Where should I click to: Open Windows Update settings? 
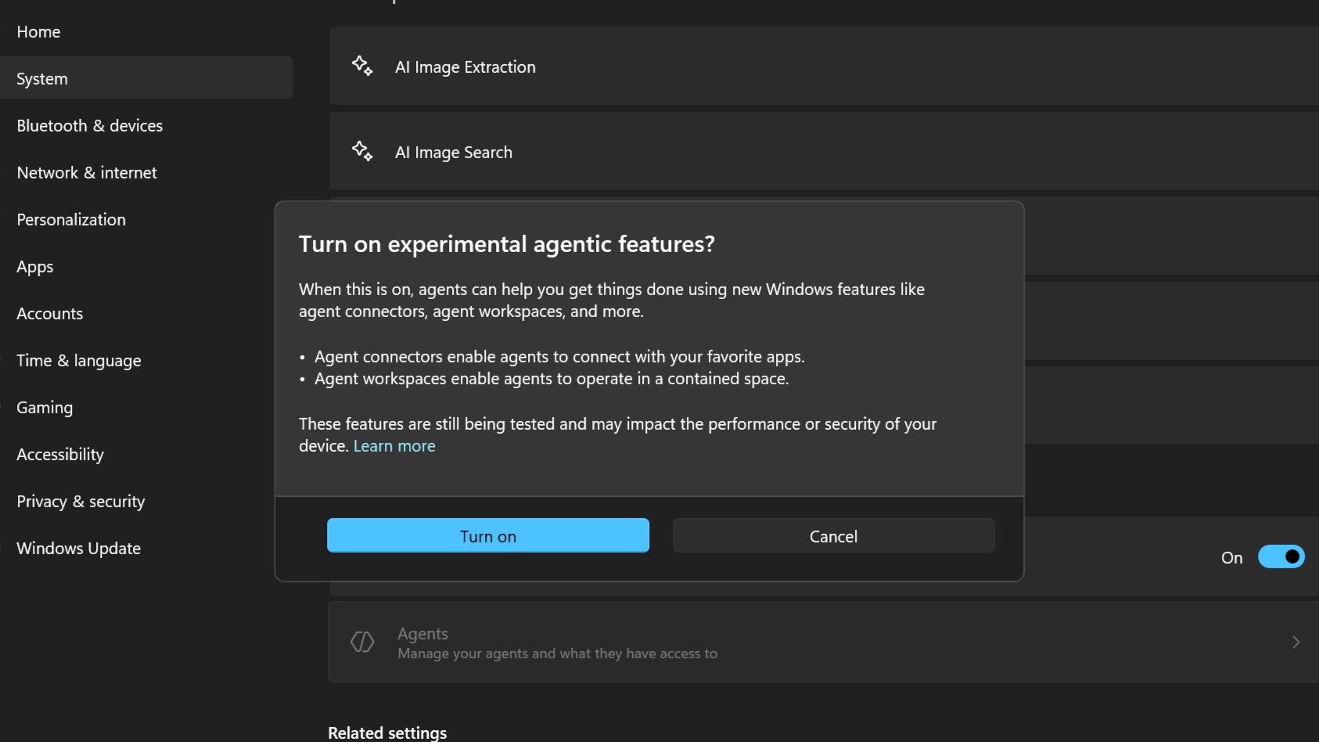(x=77, y=548)
